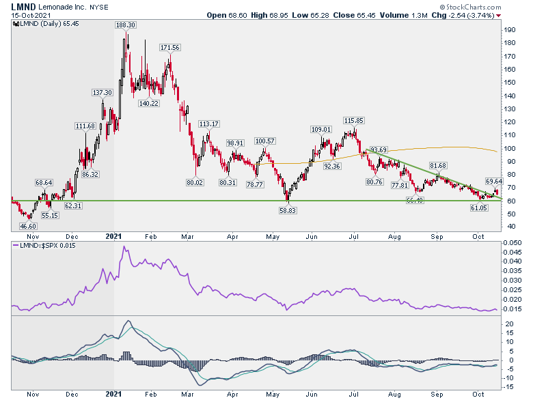Click the 80.31 price label
Image resolution: width=533 pixels, height=400 pixels.
point(228,183)
